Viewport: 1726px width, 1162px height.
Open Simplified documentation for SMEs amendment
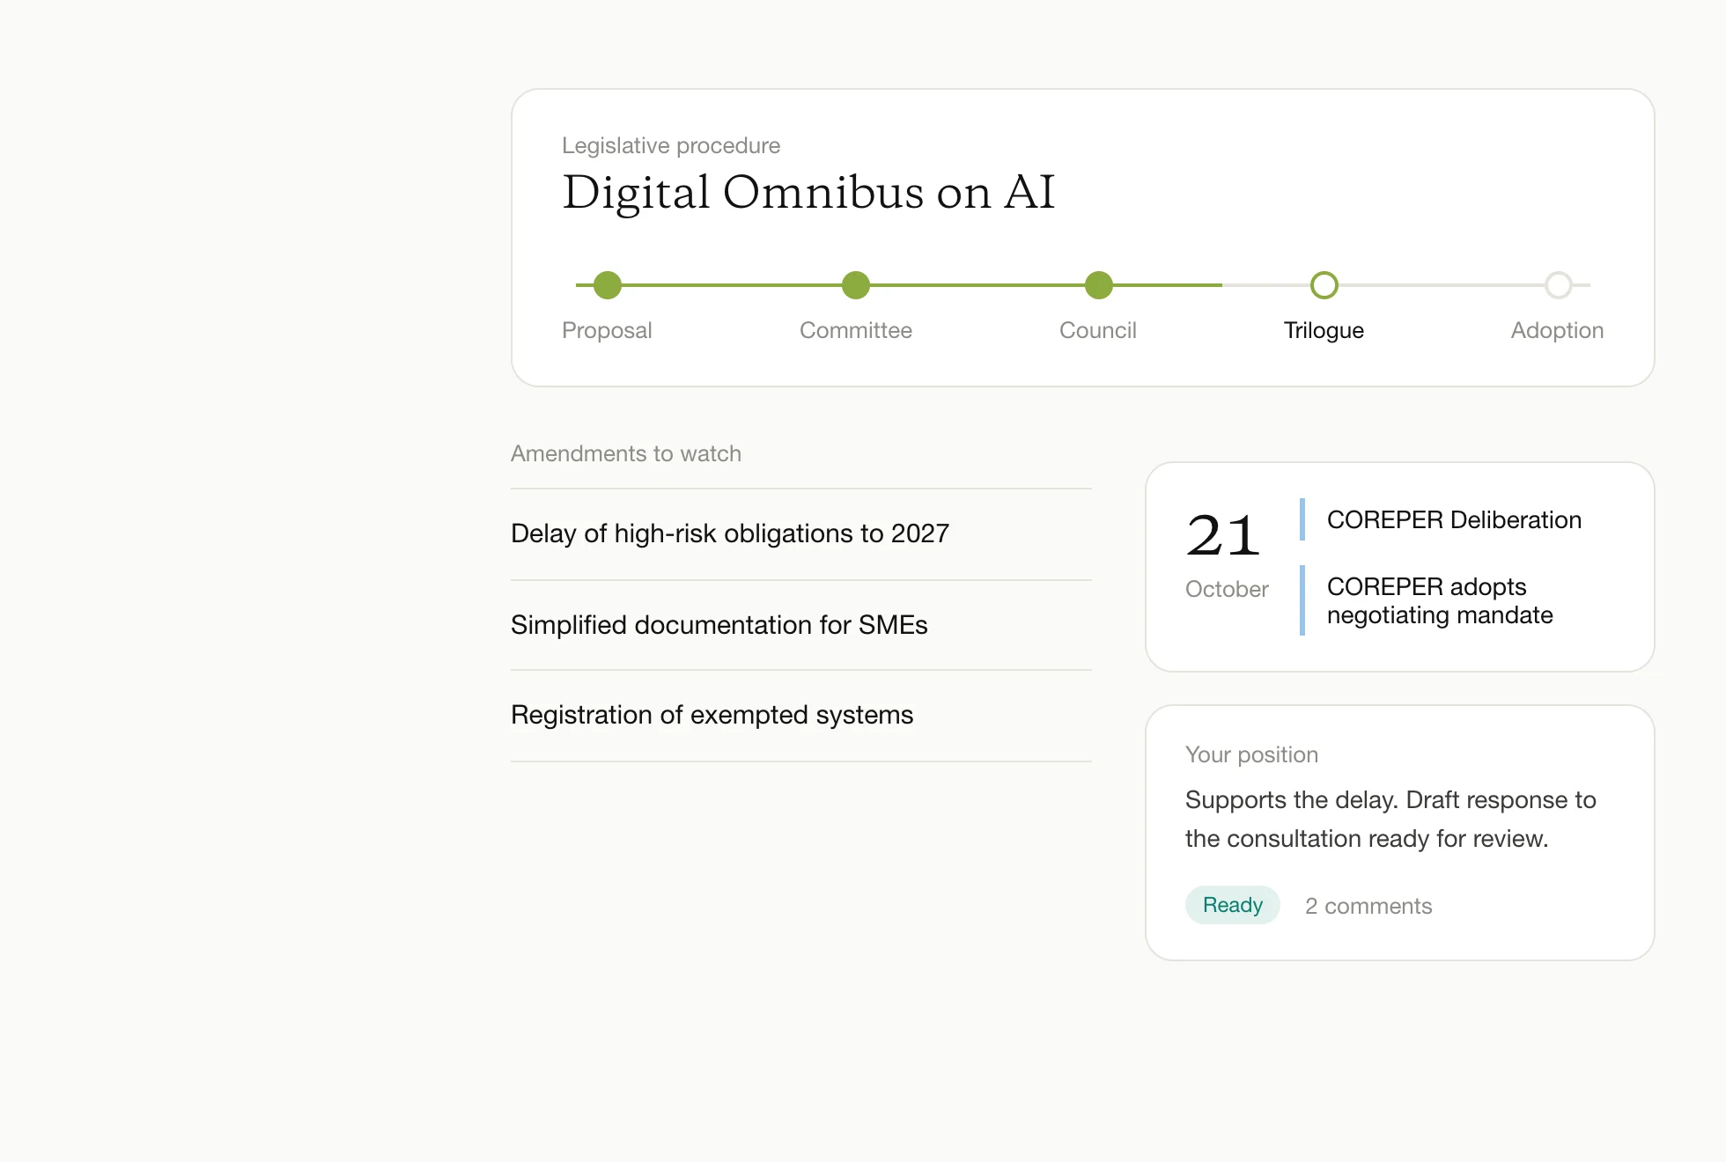(801, 625)
